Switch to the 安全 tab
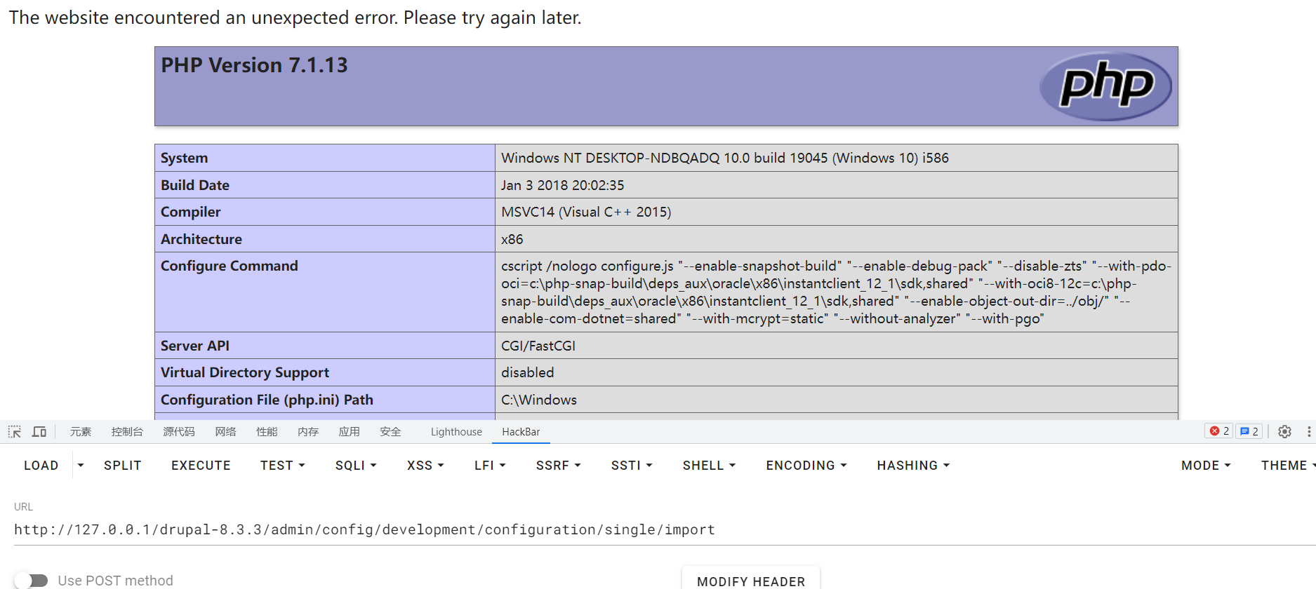The image size is (1316, 589). tap(390, 432)
